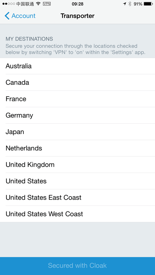155x275 pixels.
Task: Pick Japan as VPN destination
Action: 77,132
